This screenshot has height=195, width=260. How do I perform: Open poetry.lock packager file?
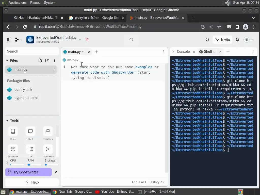click(x=23, y=90)
